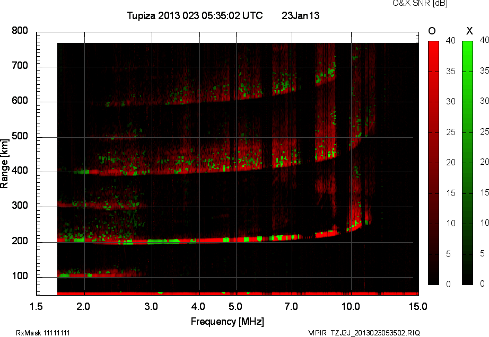This screenshot has height=337, width=489.
Task: Click the red O-mode color bar
Action: (433, 163)
